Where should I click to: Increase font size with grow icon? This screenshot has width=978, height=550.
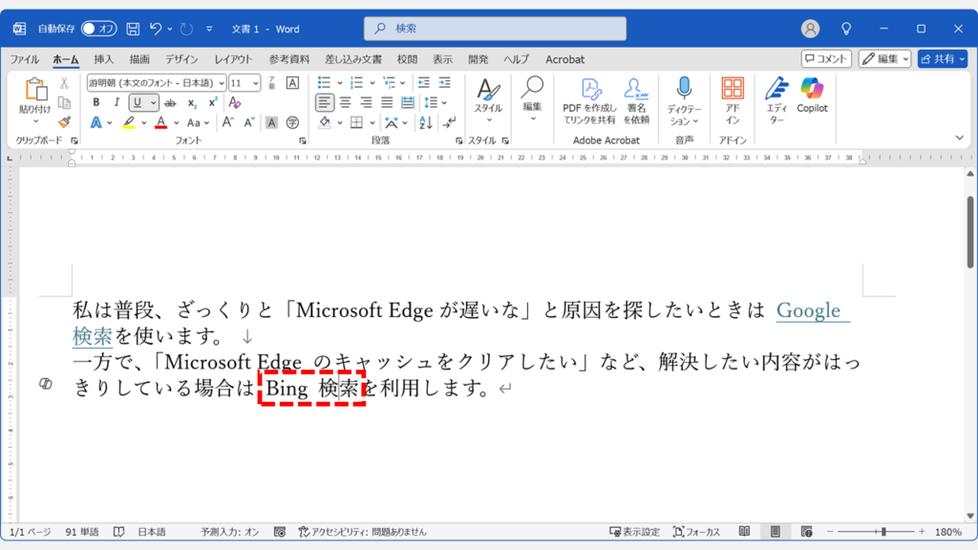pos(227,122)
